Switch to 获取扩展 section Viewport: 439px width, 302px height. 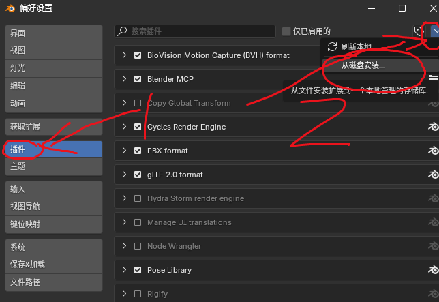[x=54, y=127]
